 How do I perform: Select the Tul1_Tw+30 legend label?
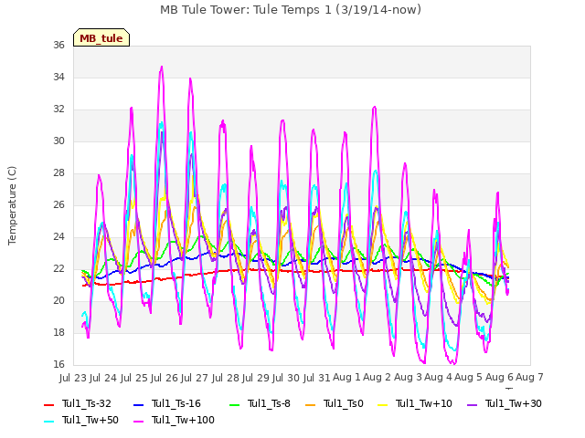[514, 403]
